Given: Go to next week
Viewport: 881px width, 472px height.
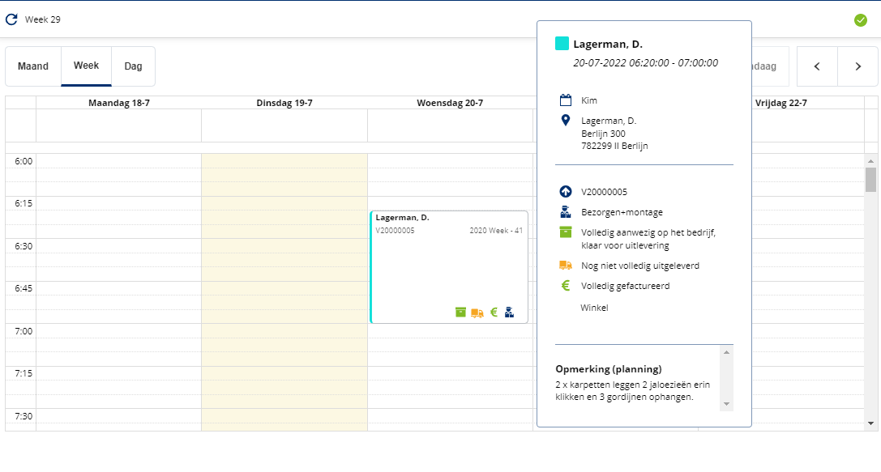Looking at the screenshot, I should 858,66.
